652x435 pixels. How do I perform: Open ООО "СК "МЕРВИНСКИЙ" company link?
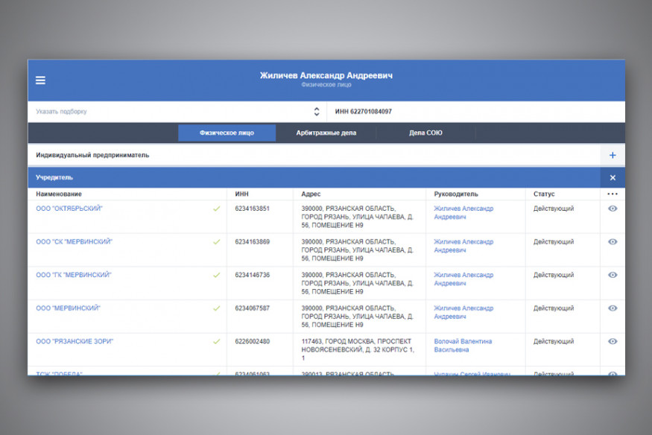[x=75, y=242]
